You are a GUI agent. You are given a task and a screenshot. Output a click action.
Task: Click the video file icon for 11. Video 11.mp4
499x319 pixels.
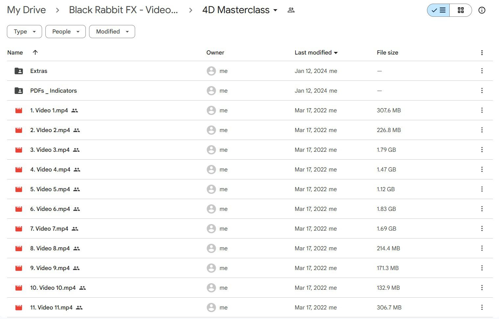[x=19, y=308]
